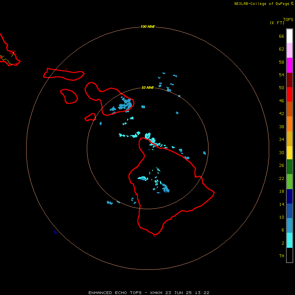The image size is (295, 295).
Task: Click the cyan echo at Big Island's north tip
Action: 148,136
